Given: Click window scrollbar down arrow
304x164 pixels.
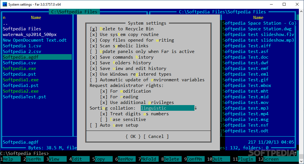Looking at the screenshot, I should [301, 161].
